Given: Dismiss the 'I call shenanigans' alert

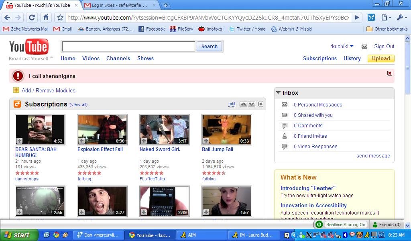Looking at the screenshot, I should click(x=389, y=73).
